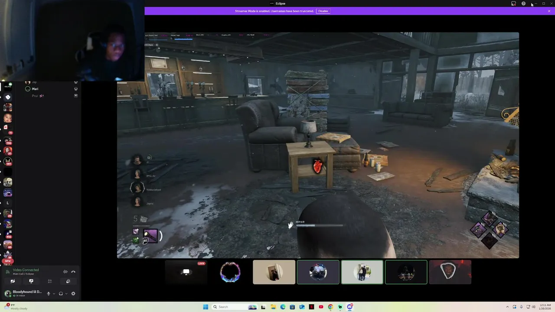
Task: Open server icon with 416 badge
Action: [x=8, y=234]
